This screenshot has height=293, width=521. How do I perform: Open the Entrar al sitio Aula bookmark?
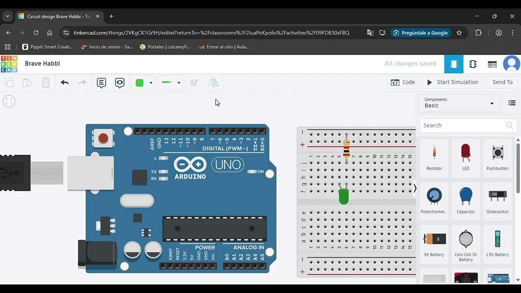pyautogui.click(x=223, y=47)
